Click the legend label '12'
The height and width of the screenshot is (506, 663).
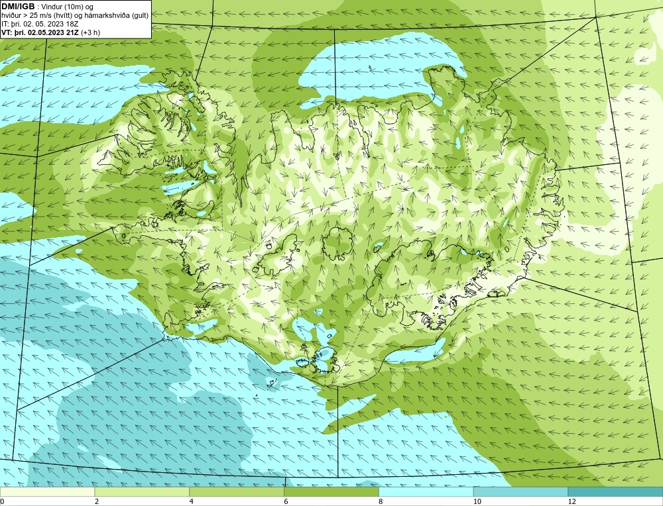(572, 501)
